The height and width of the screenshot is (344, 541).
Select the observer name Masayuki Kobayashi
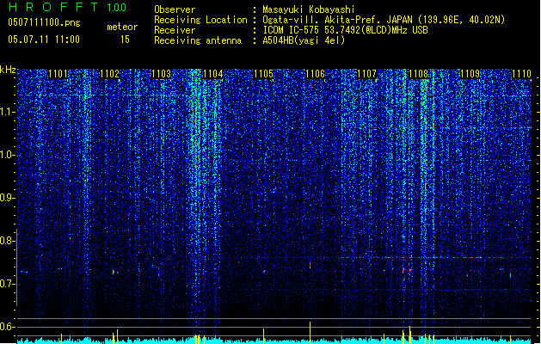coord(309,9)
